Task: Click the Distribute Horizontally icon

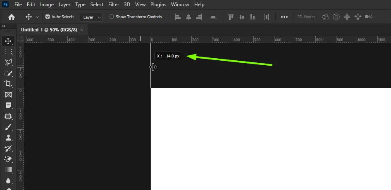Action: (266, 17)
